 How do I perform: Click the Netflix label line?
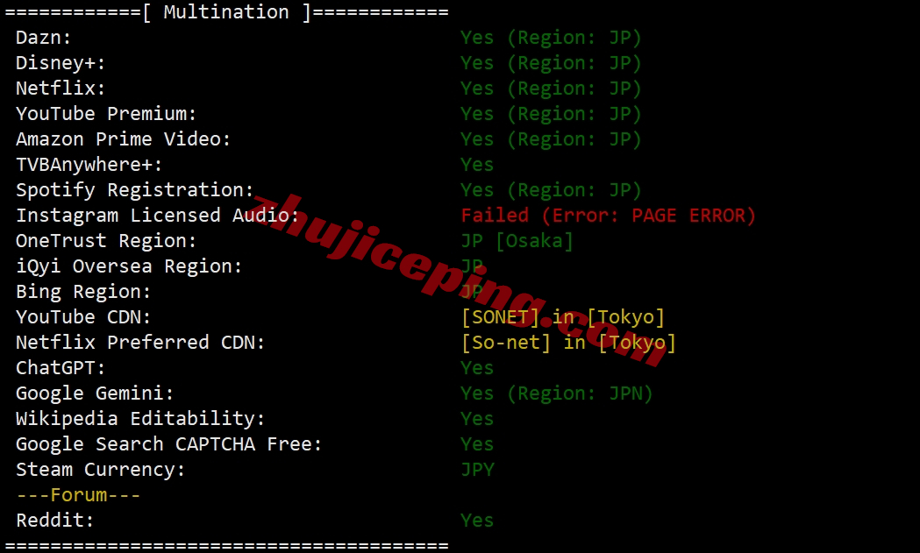pyautogui.click(x=61, y=89)
